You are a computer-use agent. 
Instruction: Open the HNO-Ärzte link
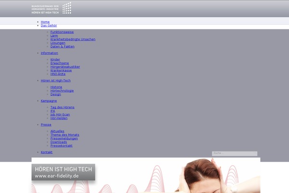[58, 74]
